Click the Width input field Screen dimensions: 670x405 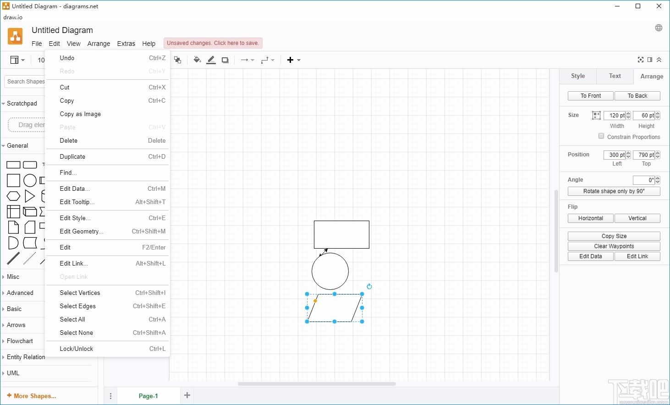(615, 116)
